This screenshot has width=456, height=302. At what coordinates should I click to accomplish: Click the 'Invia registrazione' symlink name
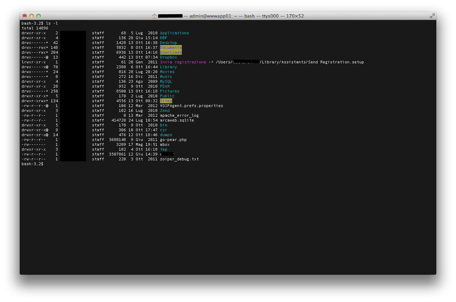point(183,62)
